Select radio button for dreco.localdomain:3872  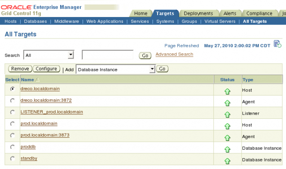[12, 100]
